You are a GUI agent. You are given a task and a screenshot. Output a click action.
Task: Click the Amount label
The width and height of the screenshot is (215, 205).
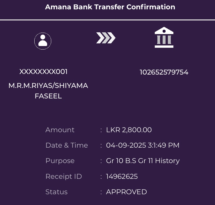pos(60,130)
